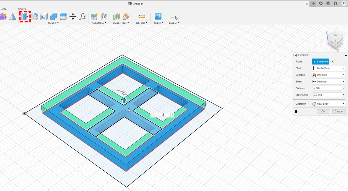348x191 pixels.
Task: Click the Joint tool icon
Action: pyautogui.click(x=104, y=16)
